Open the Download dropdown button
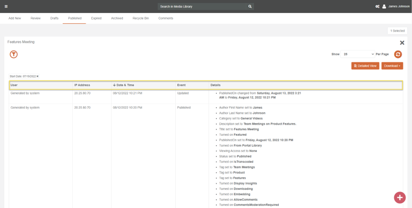412x208 pixels. [392, 66]
